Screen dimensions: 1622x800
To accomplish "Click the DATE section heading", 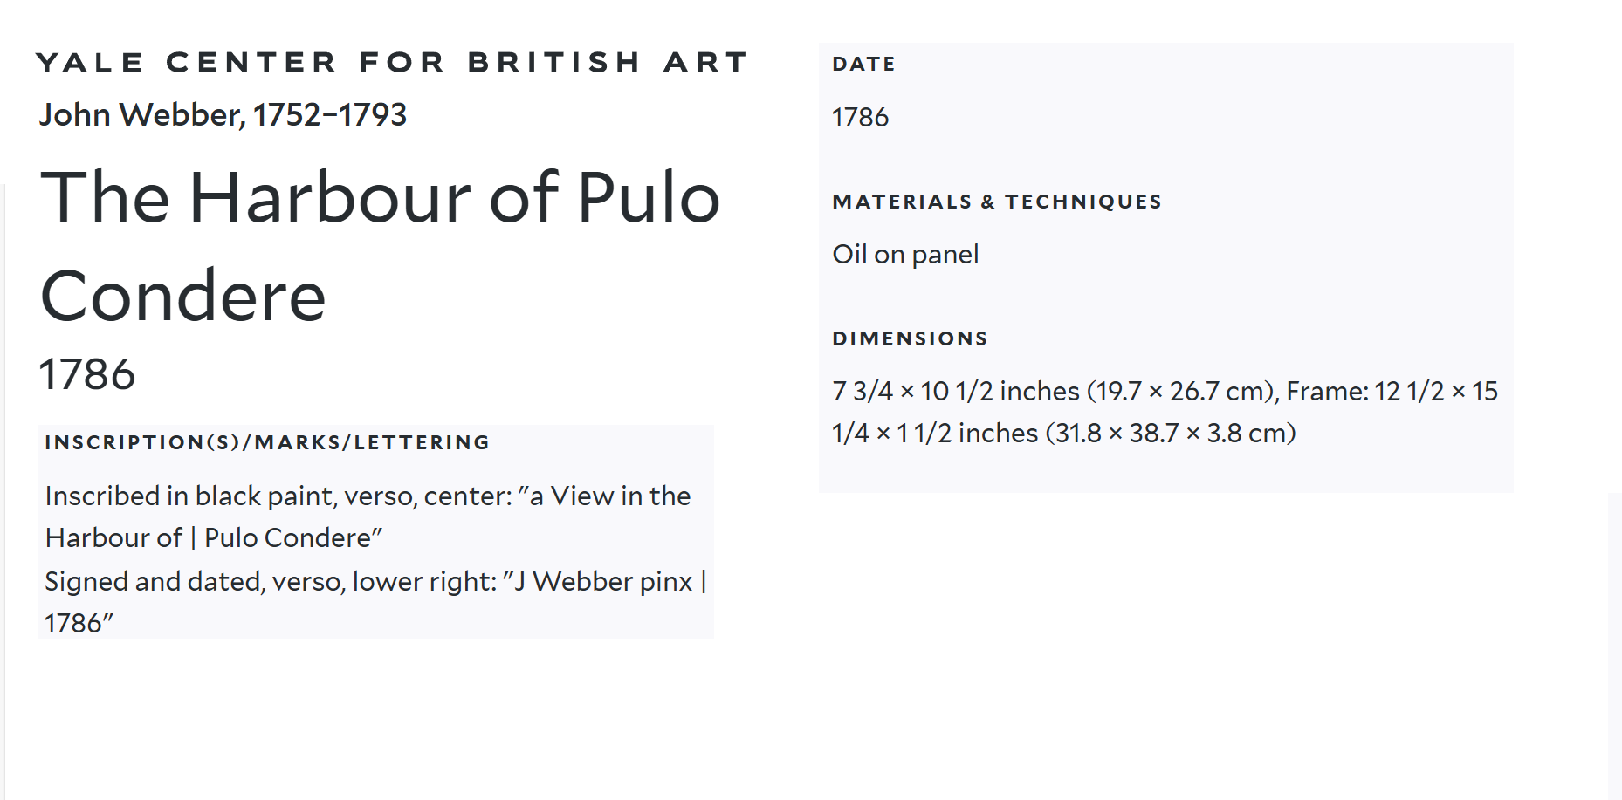I will (x=863, y=64).
